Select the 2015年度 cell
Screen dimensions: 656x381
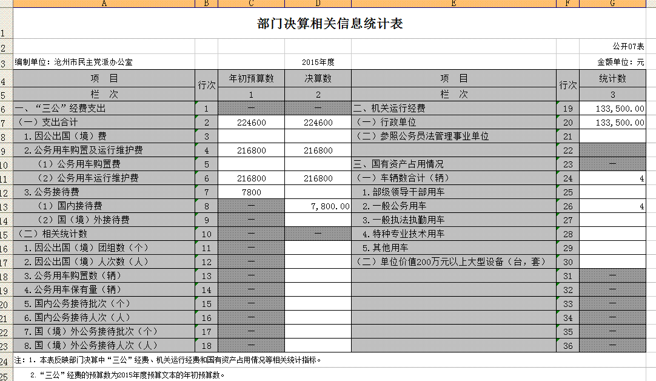tap(318, 62)
